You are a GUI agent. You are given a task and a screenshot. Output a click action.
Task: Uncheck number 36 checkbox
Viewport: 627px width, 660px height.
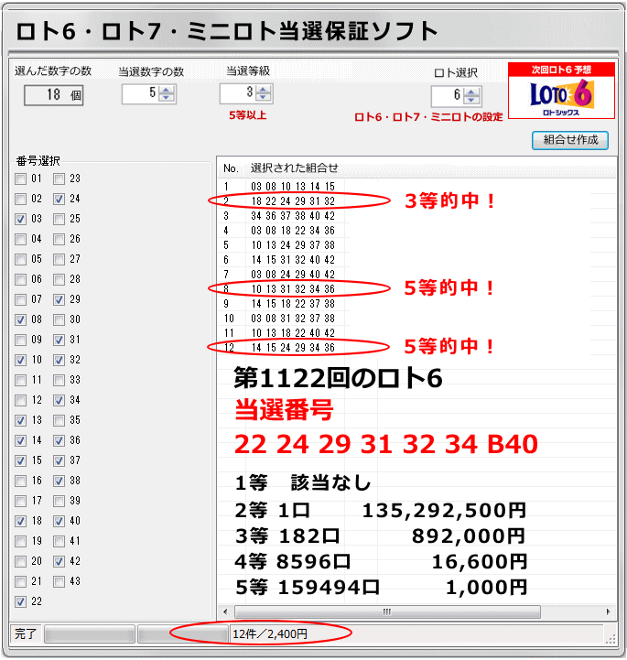click(x=59, y=440)
